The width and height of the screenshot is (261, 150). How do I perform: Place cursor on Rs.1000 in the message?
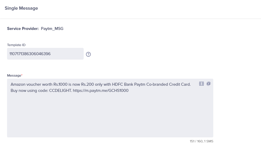tap(60, 85)
